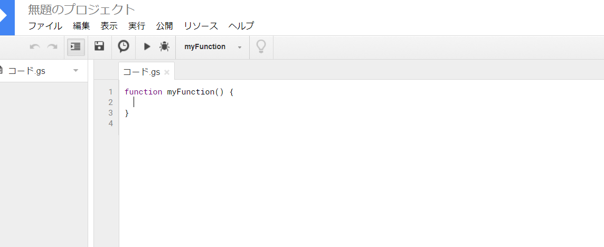
Task: Save the project with floppy disk icon
Action: [99, 46]
